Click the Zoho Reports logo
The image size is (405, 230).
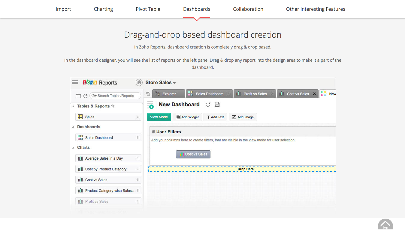point(100,83)
